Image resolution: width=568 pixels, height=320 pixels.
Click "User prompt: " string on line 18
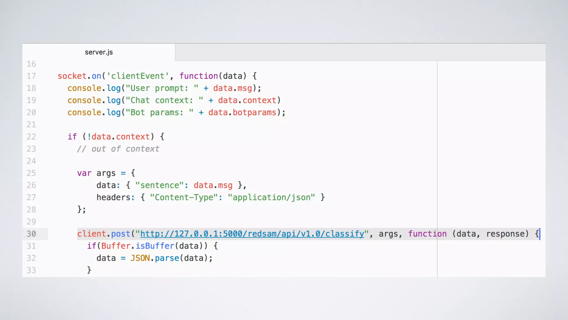tap(162, 88)
